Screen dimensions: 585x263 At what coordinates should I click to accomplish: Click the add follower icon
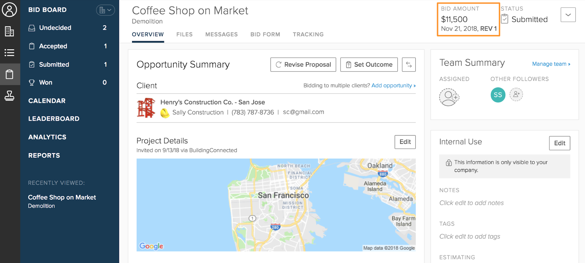pyautogui.click(x=516, y=94)
